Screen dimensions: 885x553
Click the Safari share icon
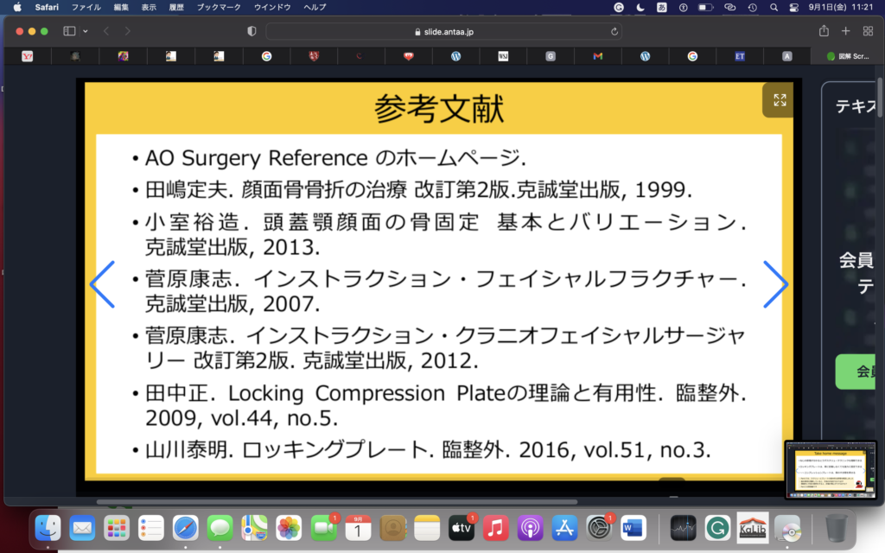(824, 31)
